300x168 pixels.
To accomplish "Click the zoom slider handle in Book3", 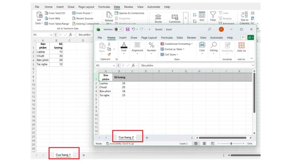I will 231,143.
